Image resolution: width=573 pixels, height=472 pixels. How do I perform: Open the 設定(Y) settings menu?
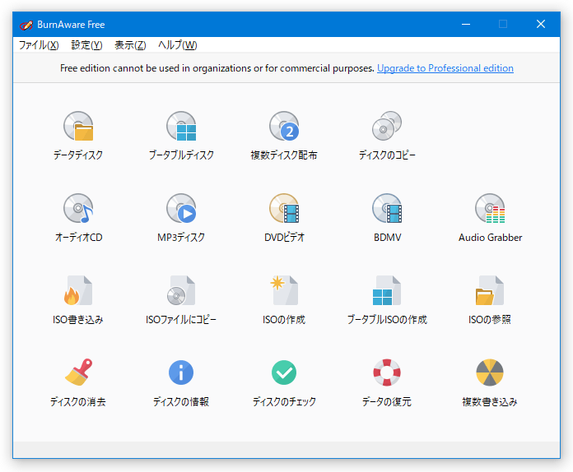click(86, 45)
